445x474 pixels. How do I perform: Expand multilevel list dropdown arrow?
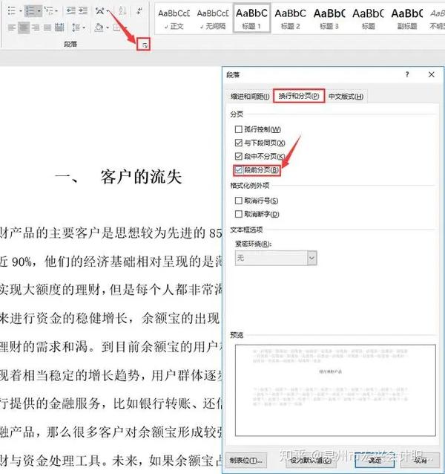[x=56, y=11]
